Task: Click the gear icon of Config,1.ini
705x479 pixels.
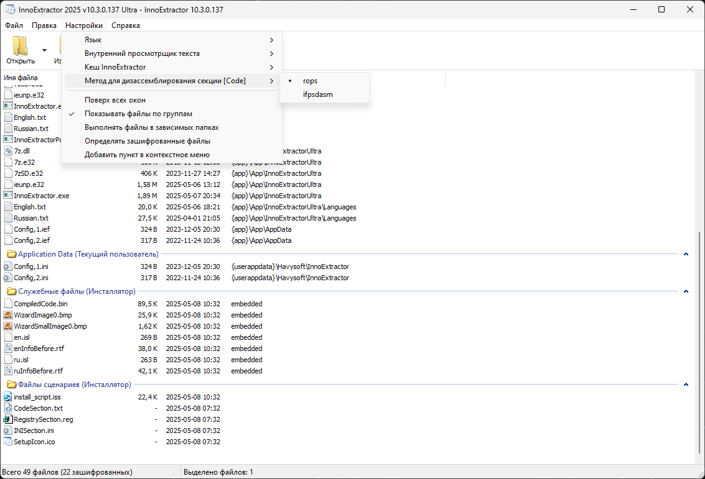Action: coord(8,267)
